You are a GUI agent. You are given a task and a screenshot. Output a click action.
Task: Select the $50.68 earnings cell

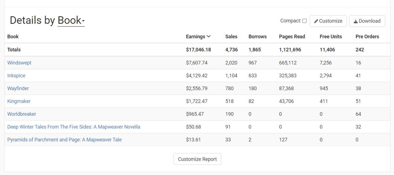[193, 127]
